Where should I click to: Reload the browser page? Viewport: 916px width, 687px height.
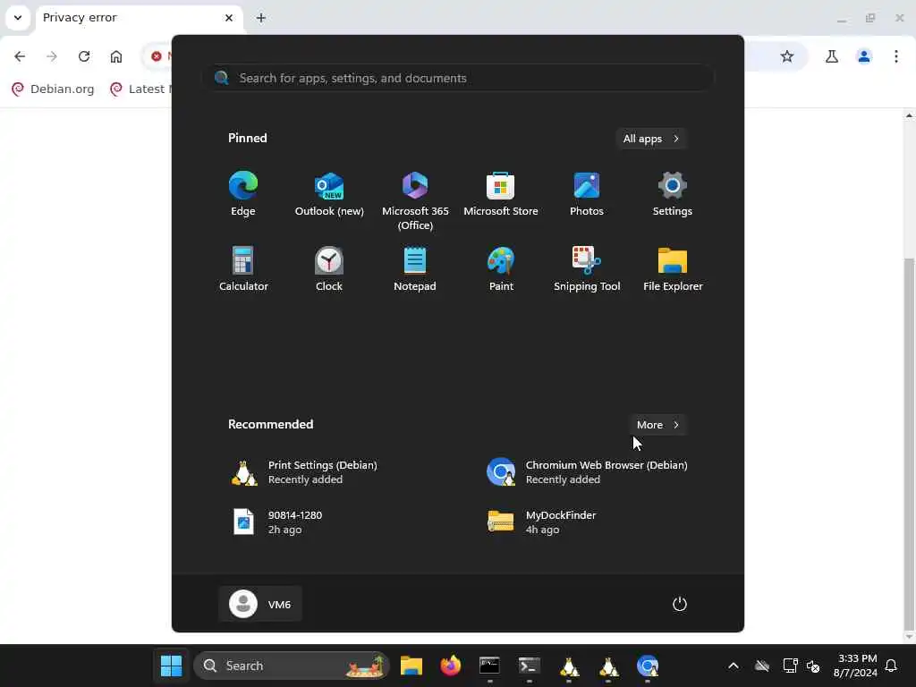pos(84,56)
